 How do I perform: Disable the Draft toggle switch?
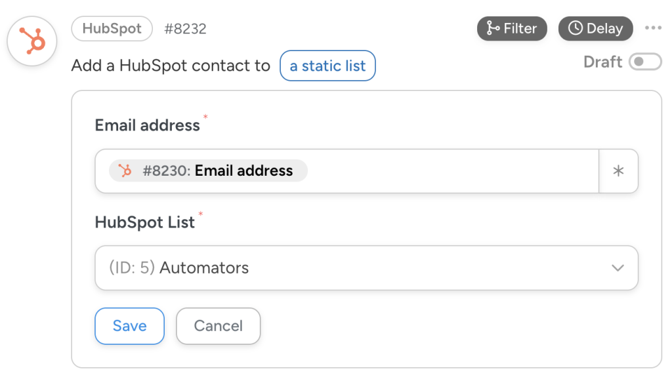[x=645, y=62]
